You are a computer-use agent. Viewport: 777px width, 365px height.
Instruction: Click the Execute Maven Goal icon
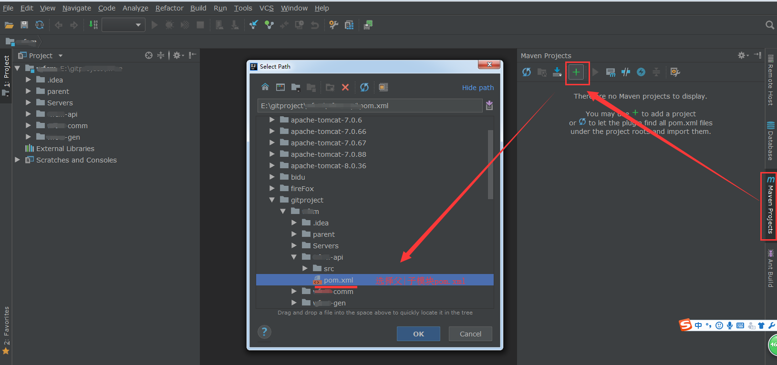point(611,72)
